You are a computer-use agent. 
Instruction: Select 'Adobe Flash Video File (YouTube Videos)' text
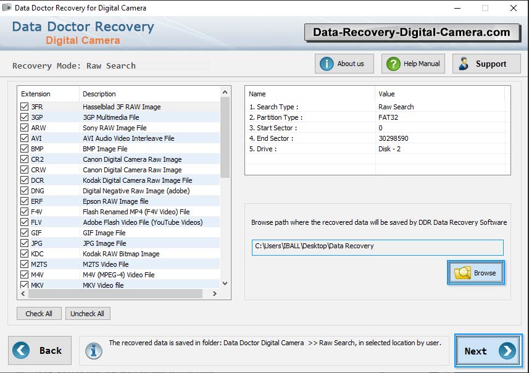point(143,222)
